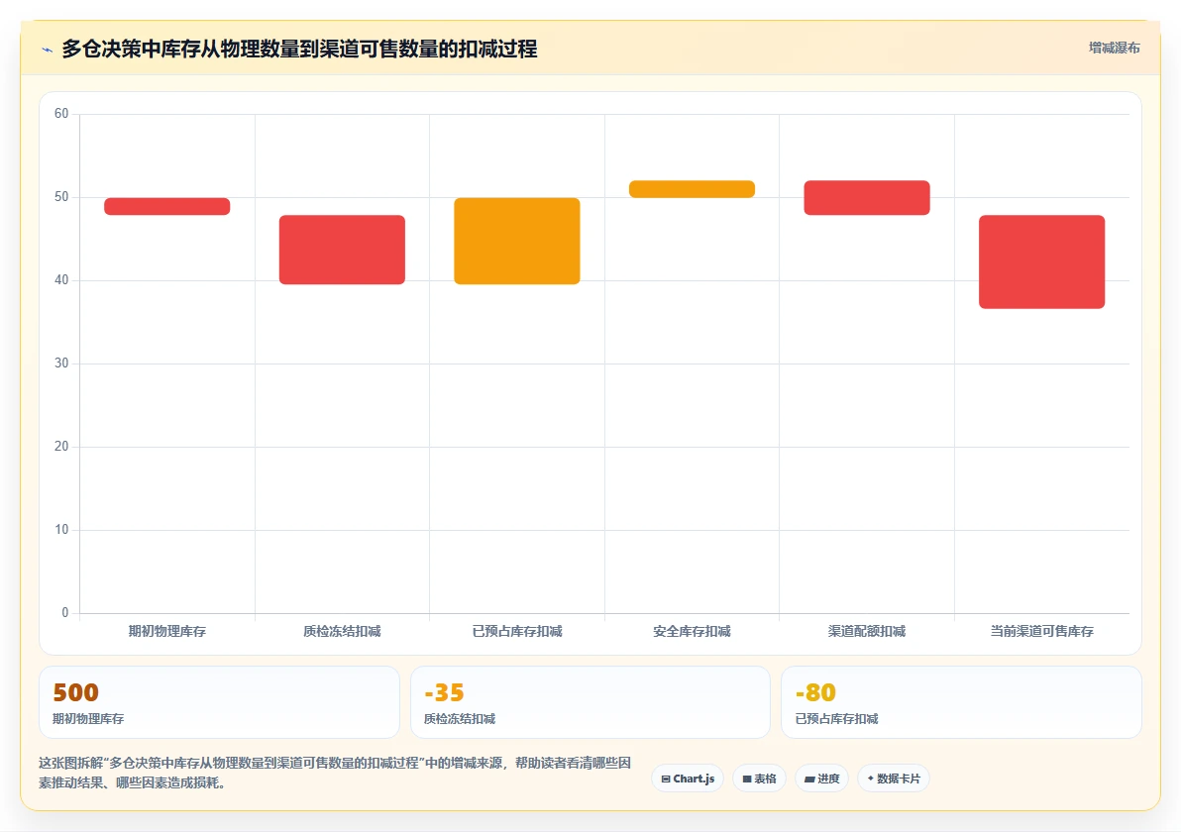
Task: Click the orange bar for 已预占库存扣减
Action: click(517, 241)
